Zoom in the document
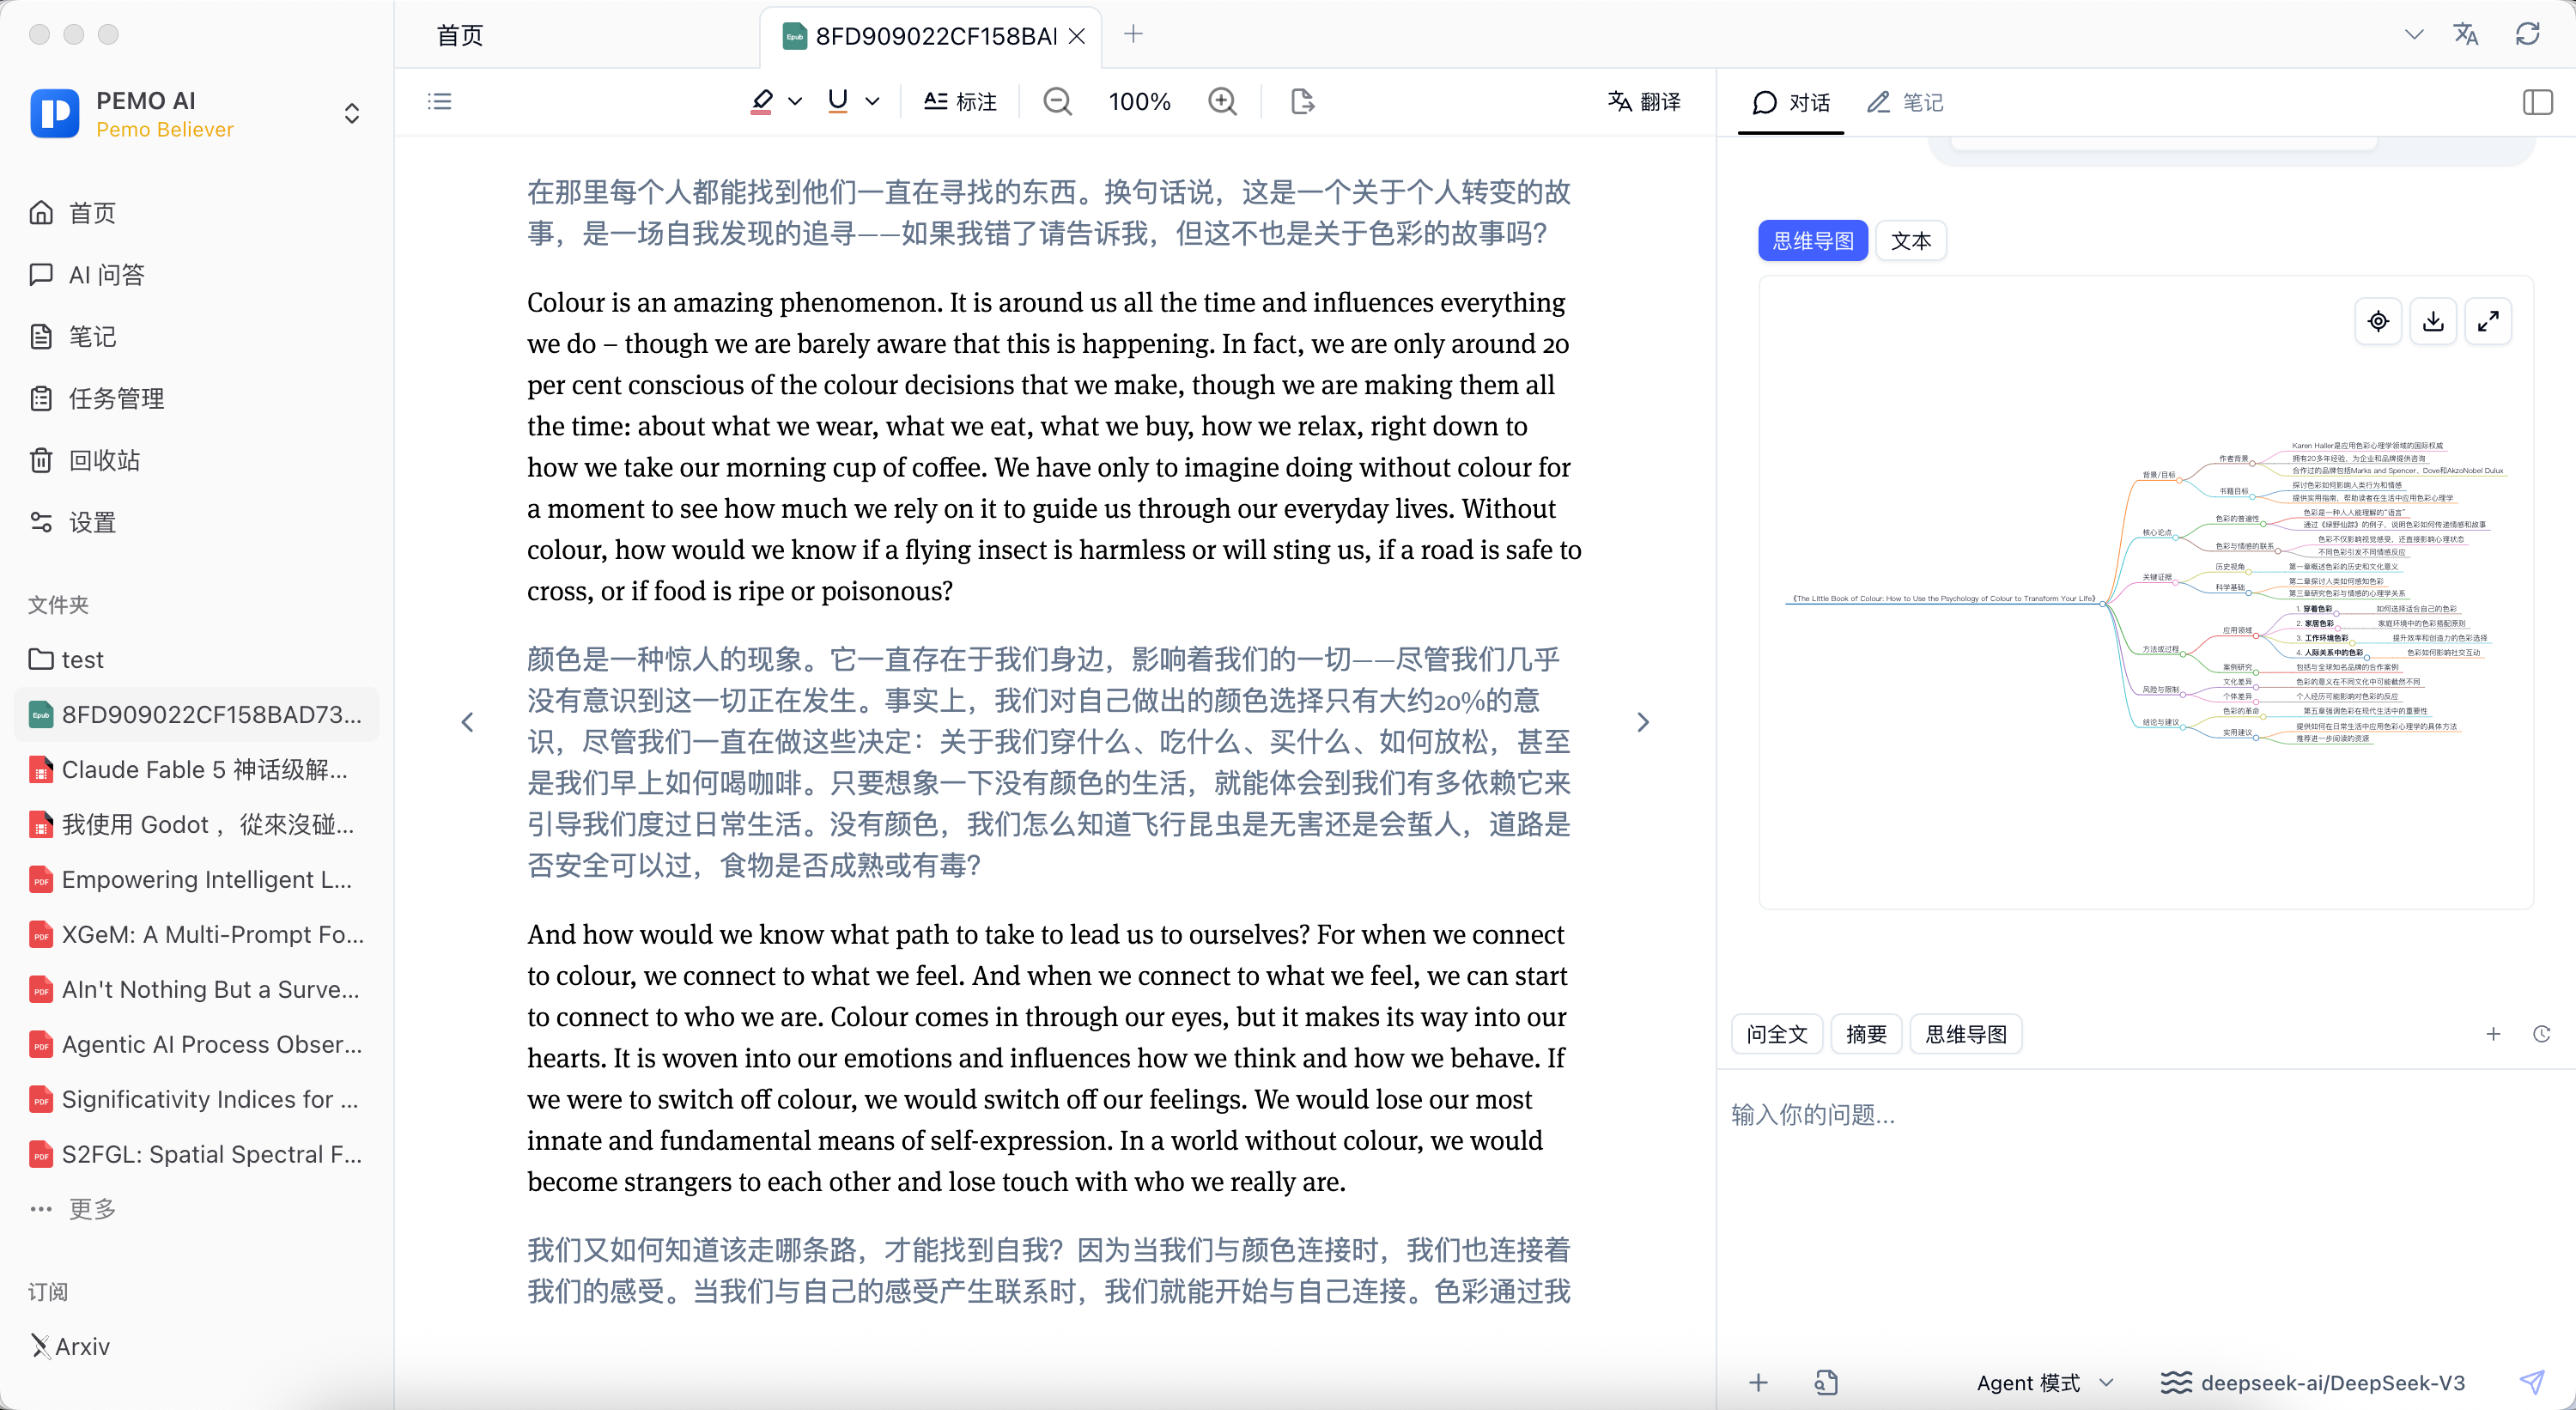Screen dimensions: 2576x1410 pos(1222,101)
